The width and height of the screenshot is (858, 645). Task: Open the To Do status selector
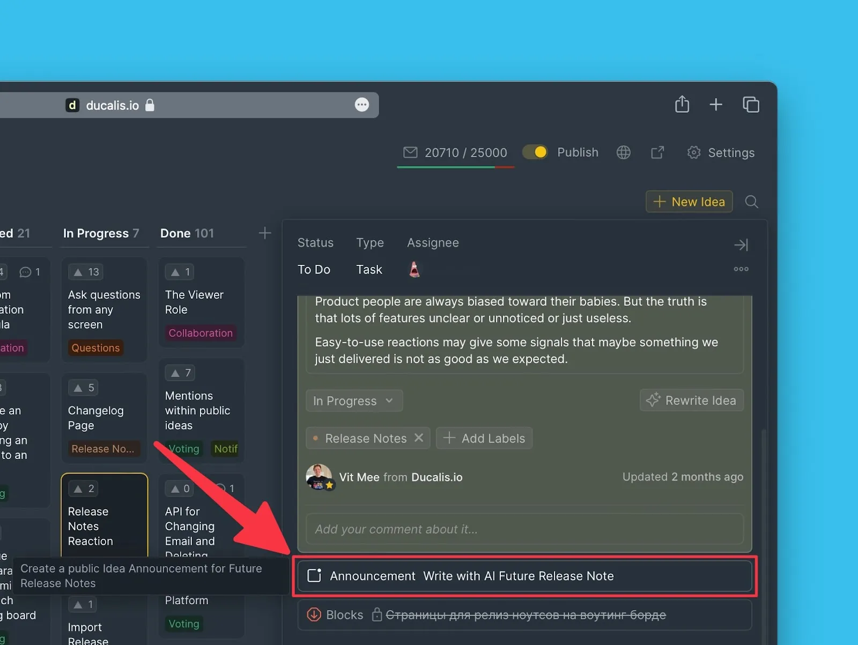[x=314, y=270]
